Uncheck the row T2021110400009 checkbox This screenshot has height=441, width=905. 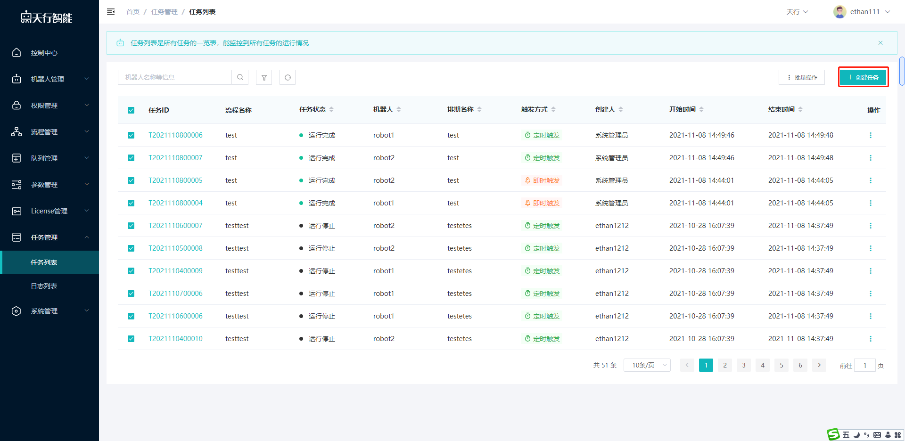tap(131, 271)
